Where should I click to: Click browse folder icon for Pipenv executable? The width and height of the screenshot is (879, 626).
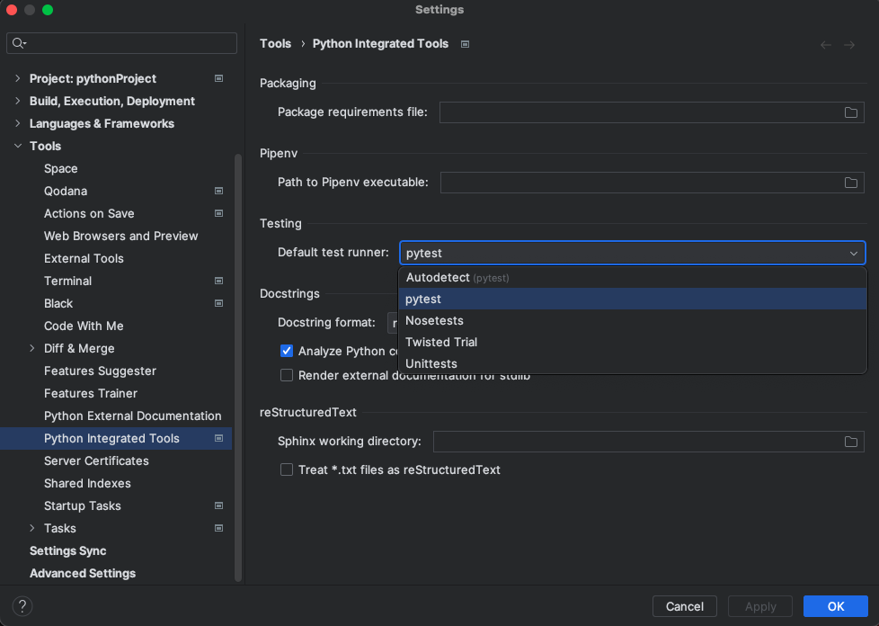[x=850, y=183]
